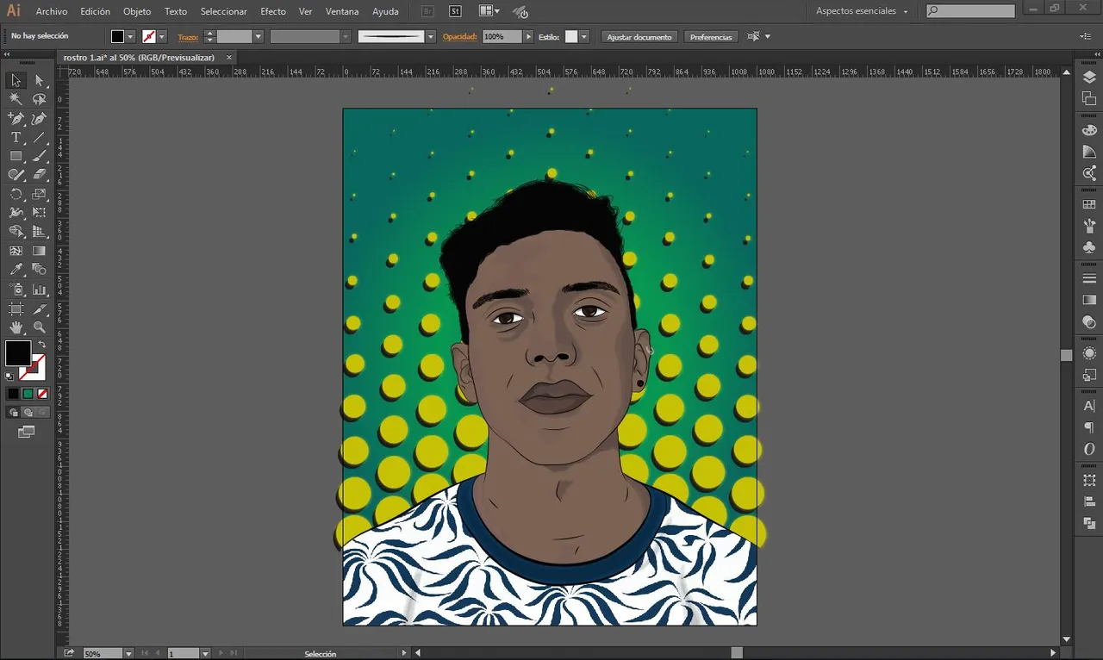This screenshot has height=660, width=1103.
Task: Select the Selection tool (black arrow)
Action: tap(16, 80)
